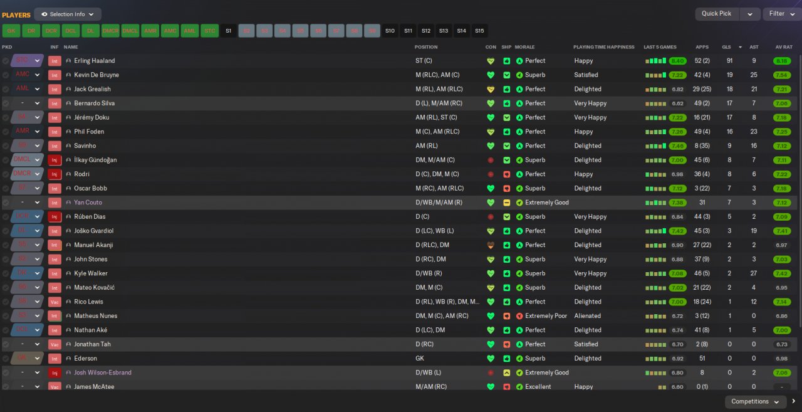Click Yan Couto's yellow sharpness icon
The height and width of the screenshot is (412, 802).
click(x=507, y=203)
